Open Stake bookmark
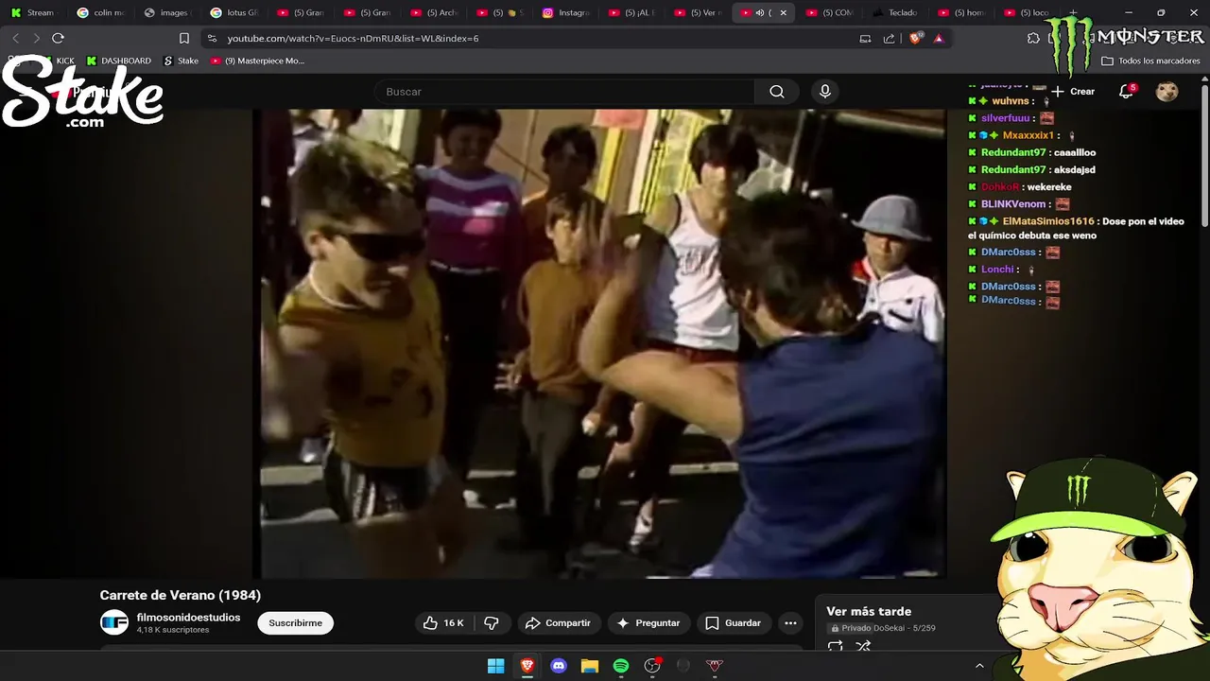This screenshot has height=681, width=1210. click(x=181, y=61)
